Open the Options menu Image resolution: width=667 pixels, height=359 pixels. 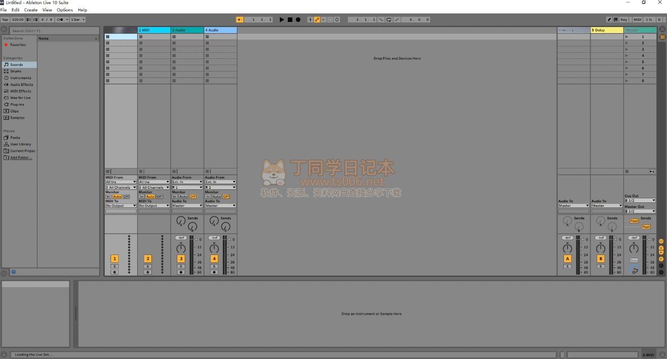click(x=65, y=10)
